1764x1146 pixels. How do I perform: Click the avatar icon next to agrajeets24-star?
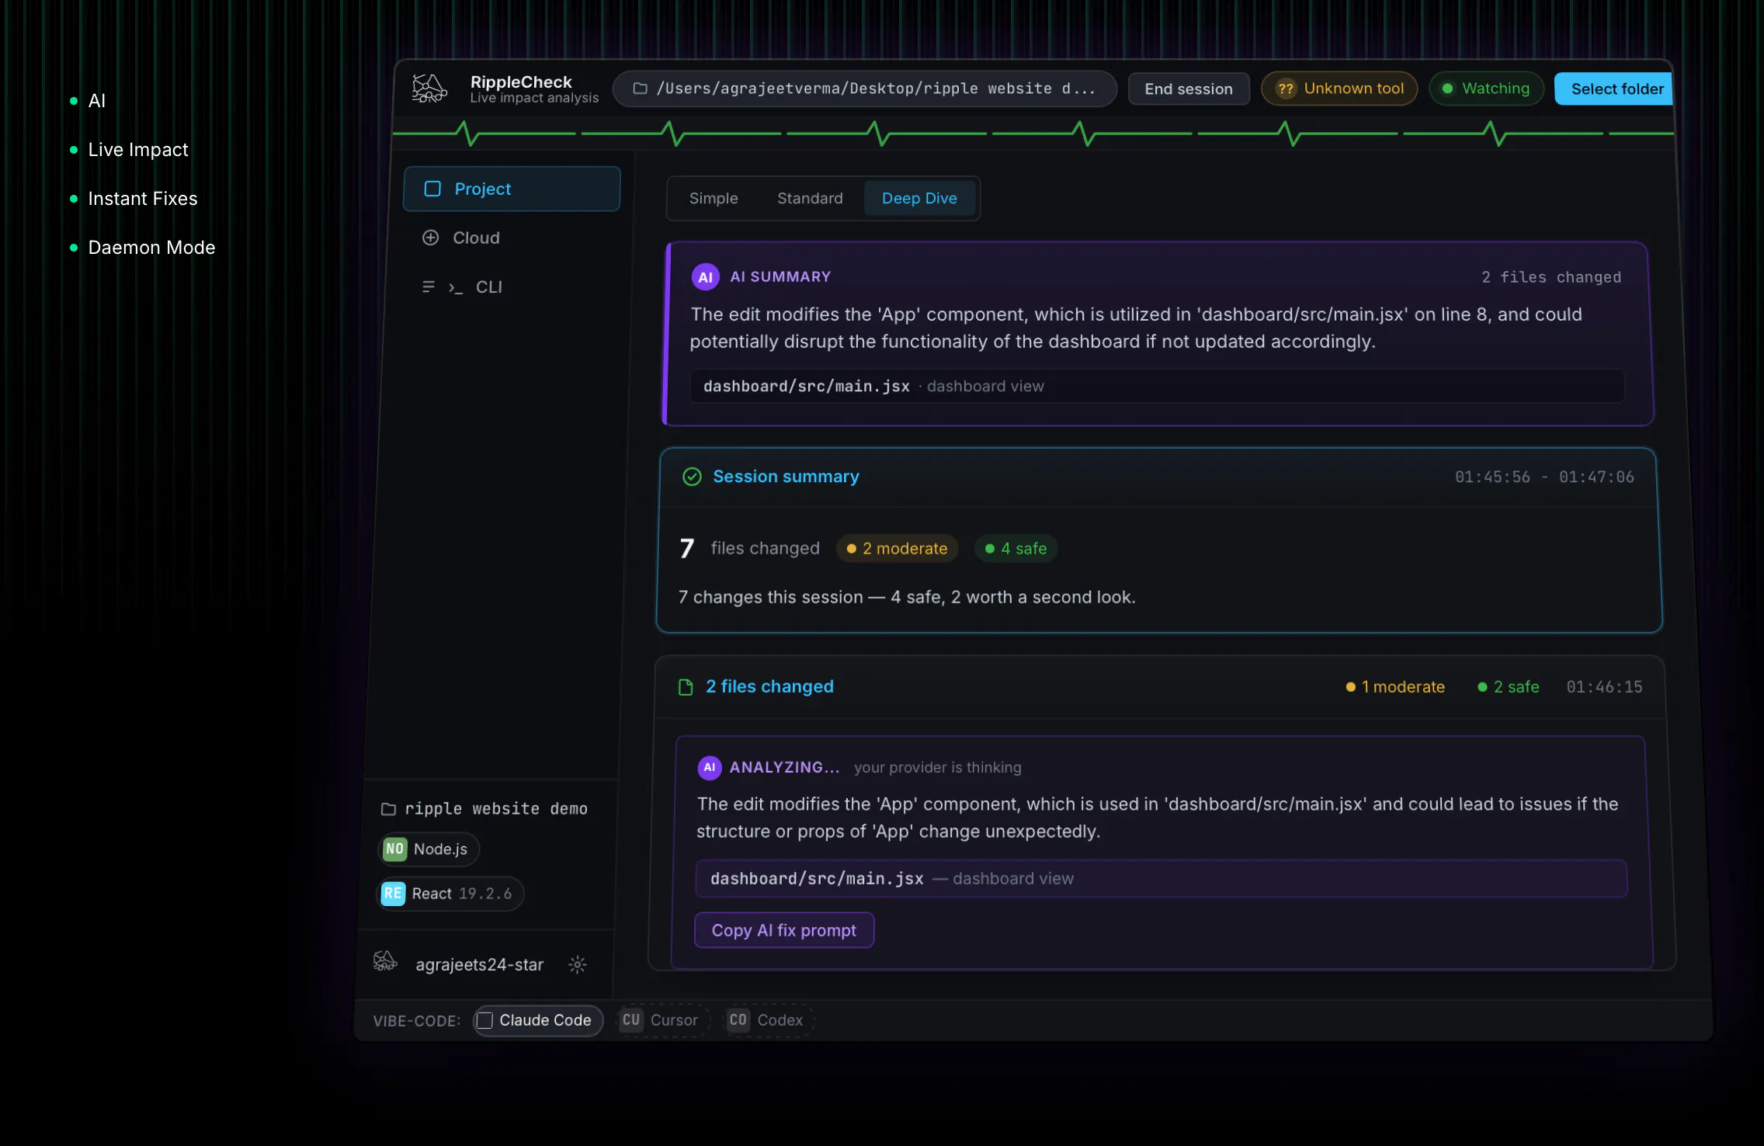(x=385, y=962)
